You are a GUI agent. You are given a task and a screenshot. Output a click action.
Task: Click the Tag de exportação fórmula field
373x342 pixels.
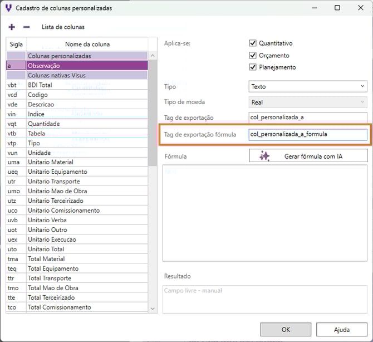click(x=307, y=134)
